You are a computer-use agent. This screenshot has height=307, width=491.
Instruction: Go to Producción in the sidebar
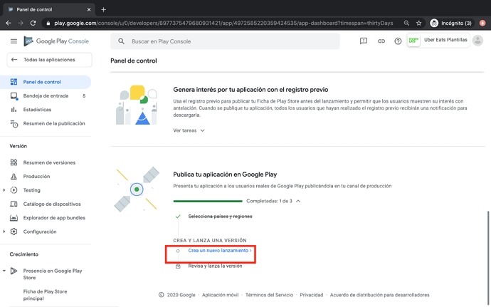36,176
